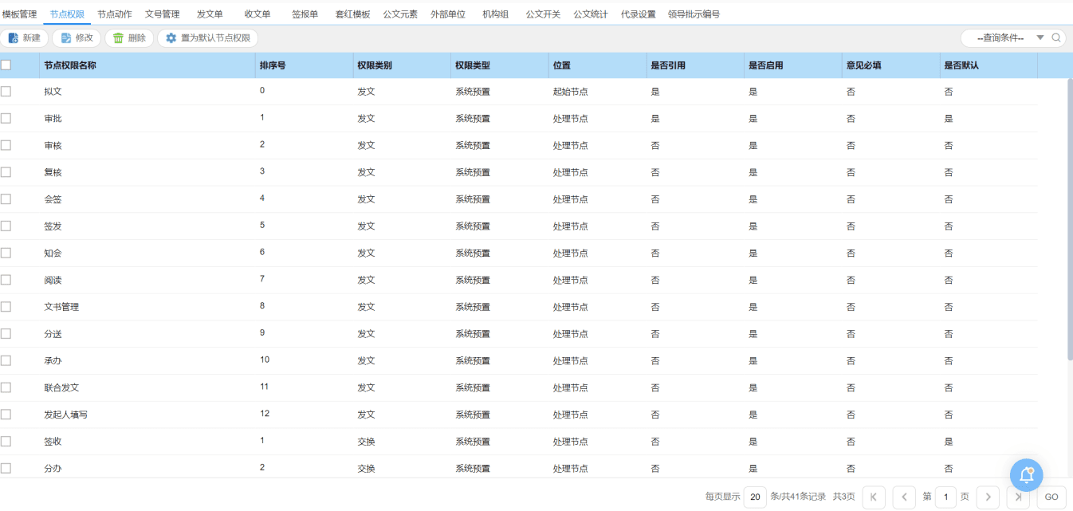Go to first page icon
The image size is (1073, 511).
(x=874, y=497)
